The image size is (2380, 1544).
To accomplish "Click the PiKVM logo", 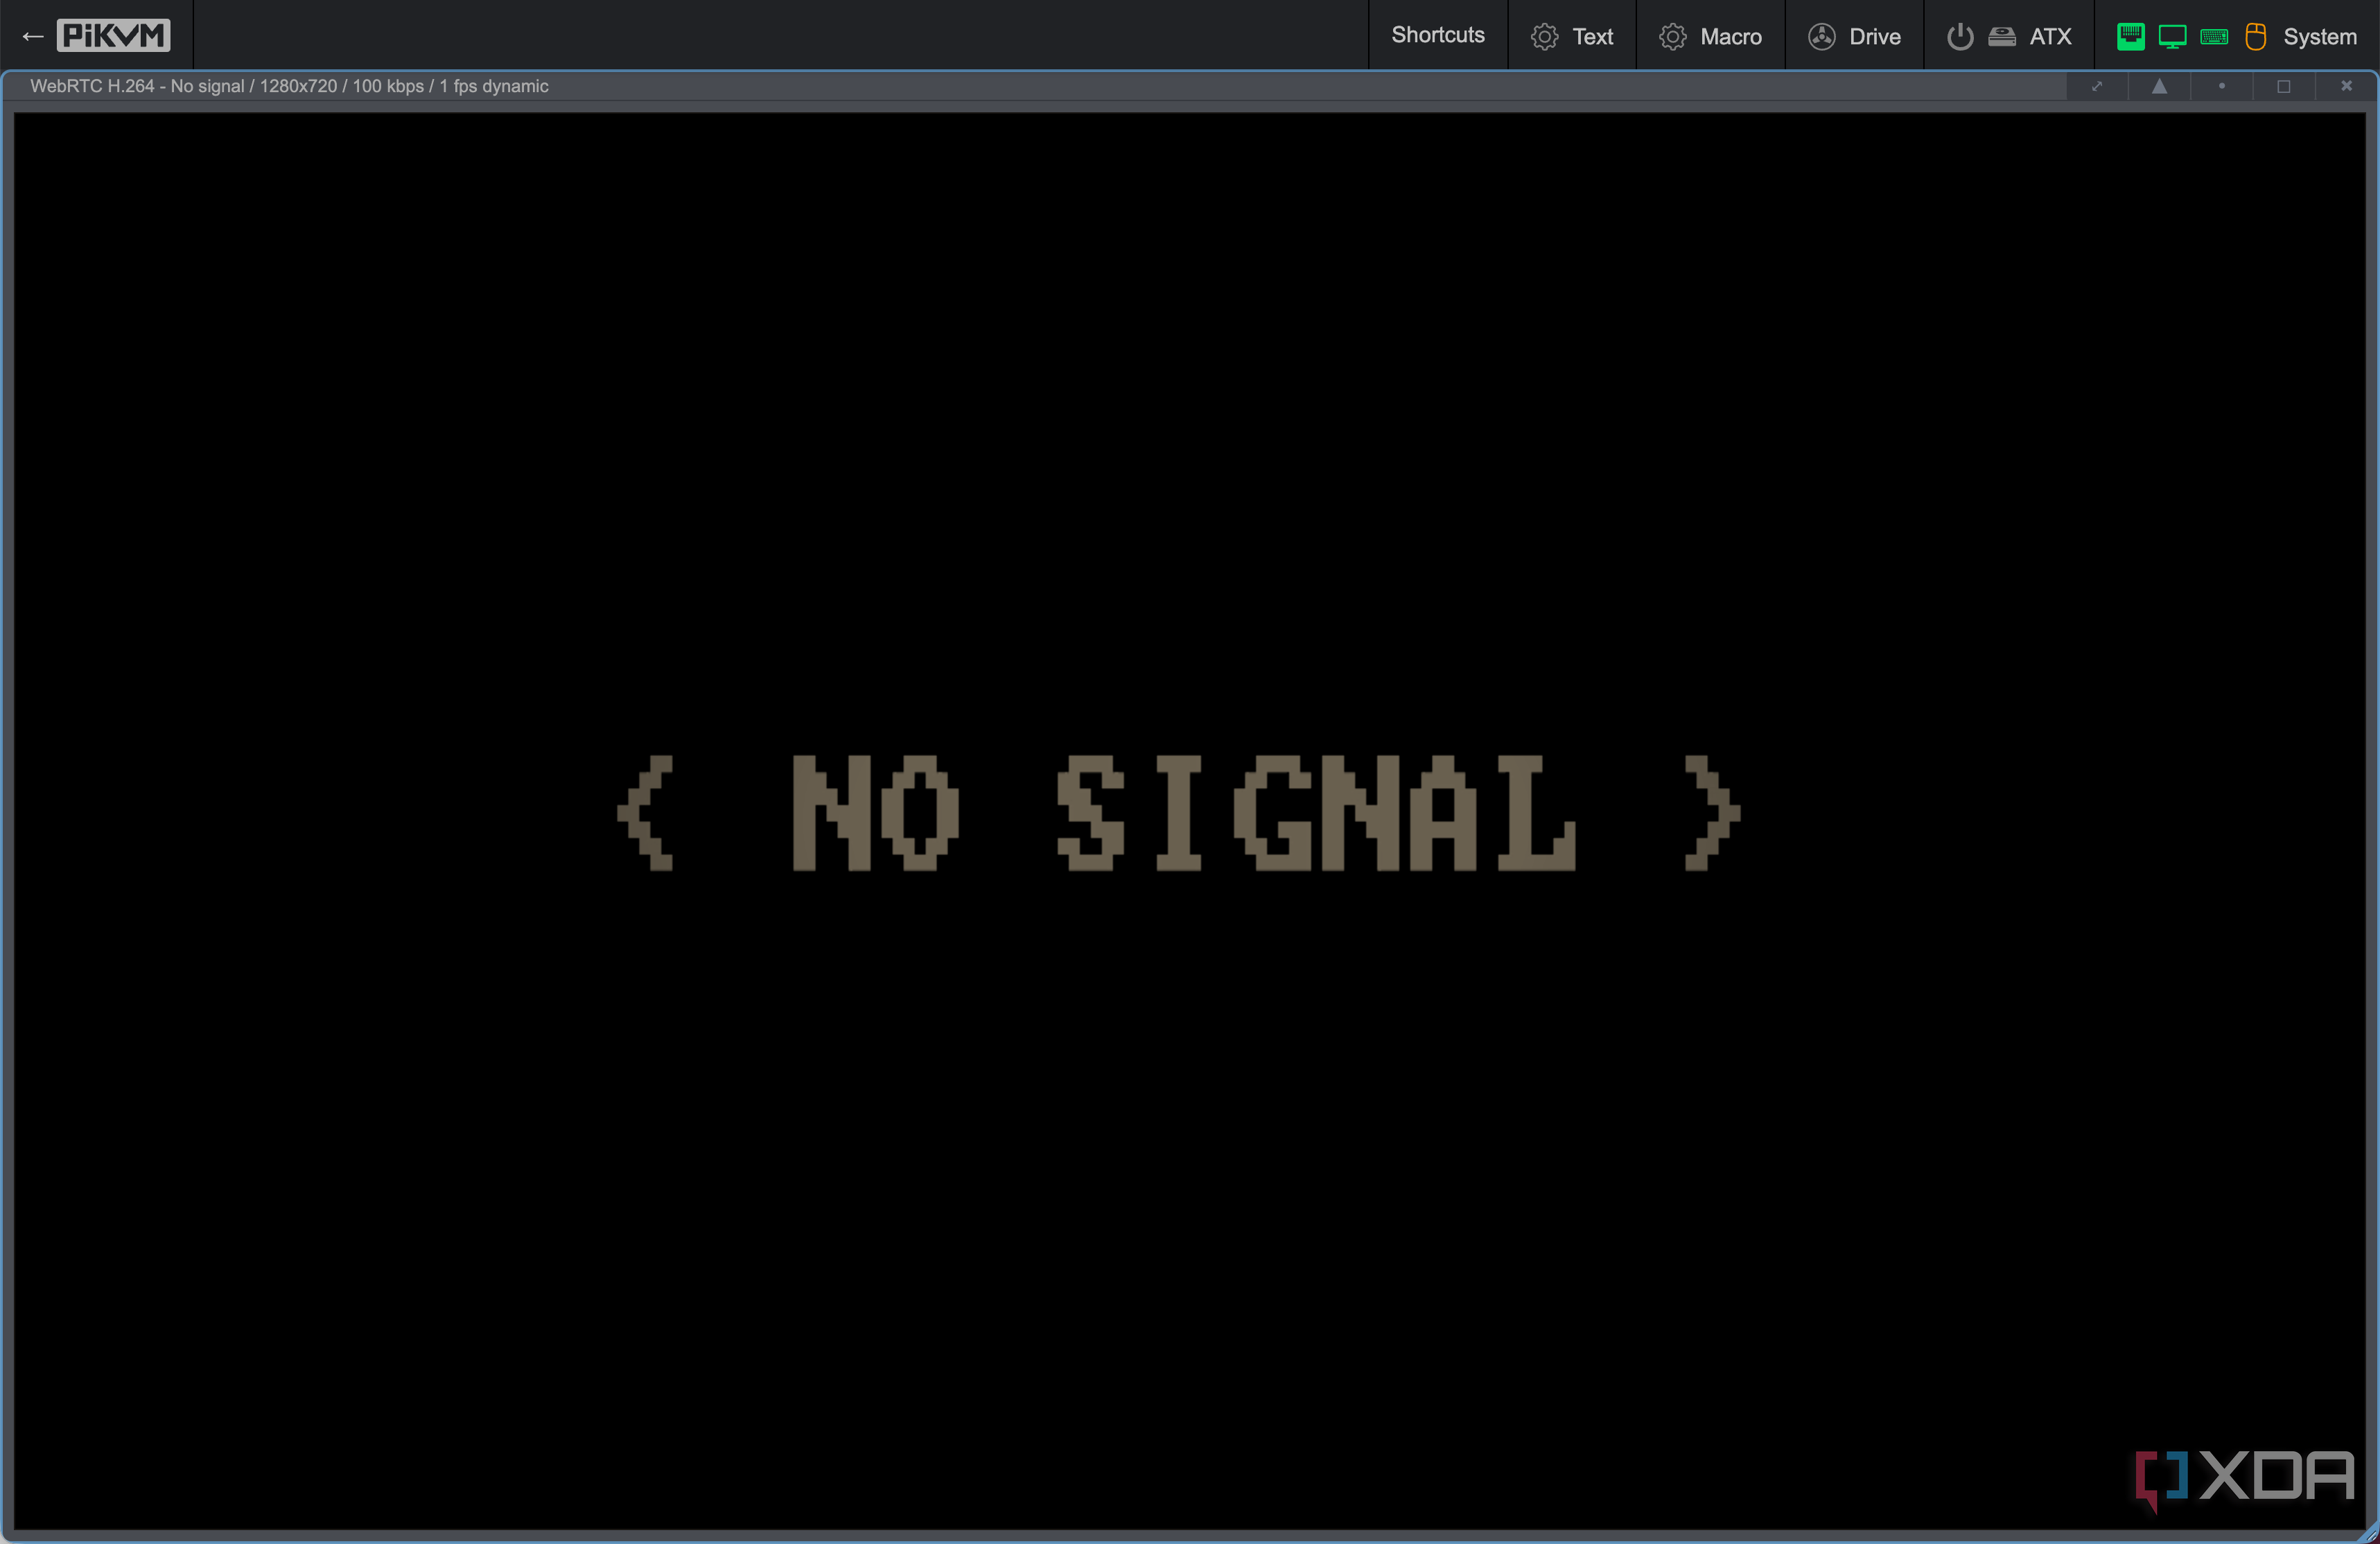I will (x=113, y=36).
